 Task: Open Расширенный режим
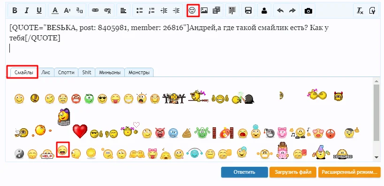(349, 172)
